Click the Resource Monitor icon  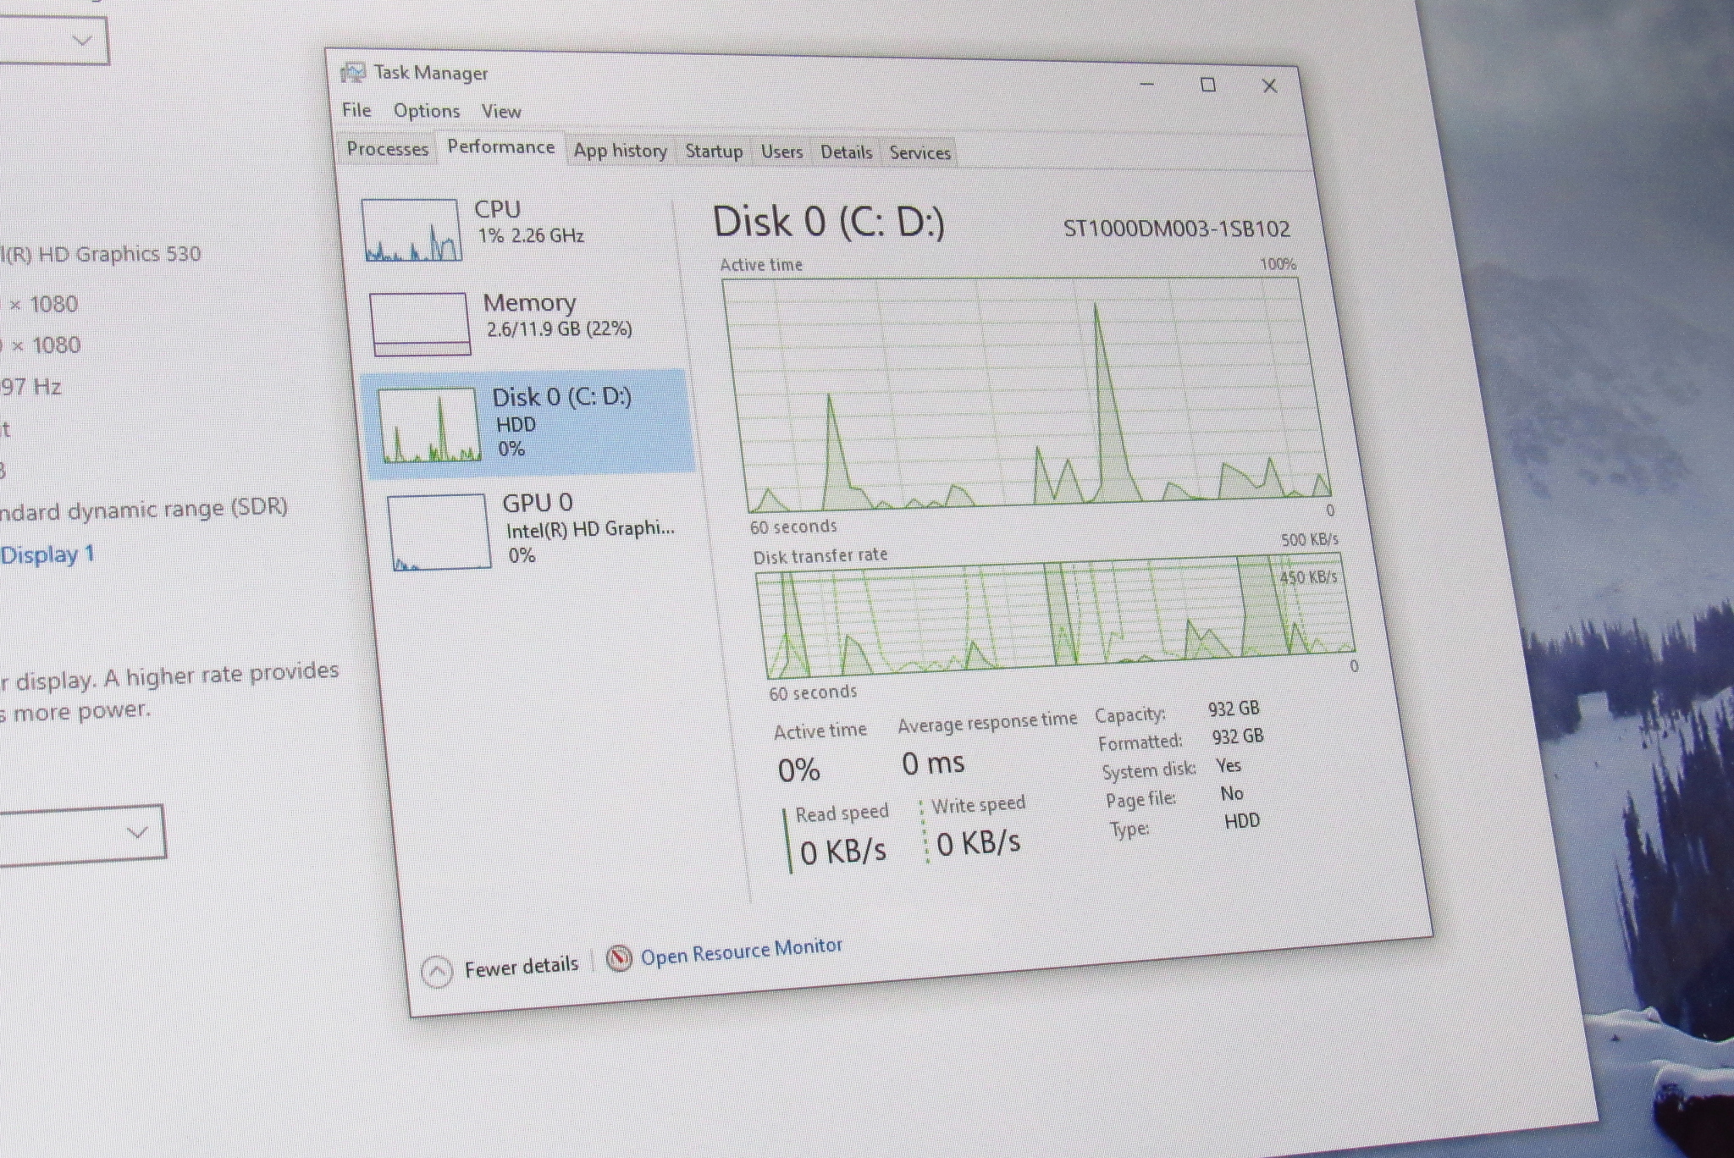619,958
